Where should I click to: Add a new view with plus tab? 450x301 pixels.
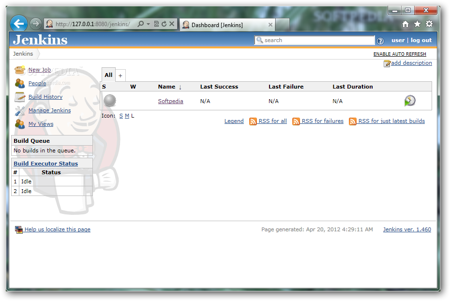pyautogui.click(x=120, y=76)
